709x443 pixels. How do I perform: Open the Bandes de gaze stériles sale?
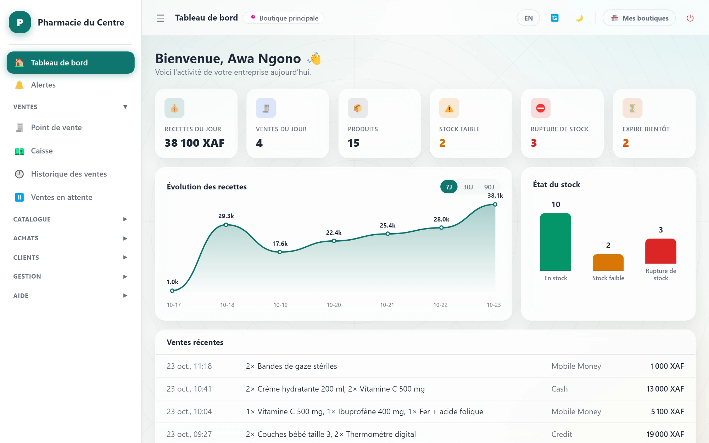pyautogui.click(x=425, y=366)
